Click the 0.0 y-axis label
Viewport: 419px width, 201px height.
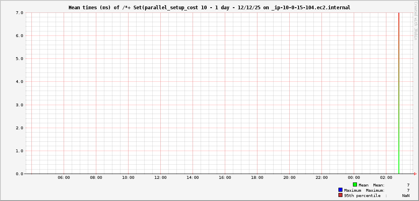click(19, 174)
